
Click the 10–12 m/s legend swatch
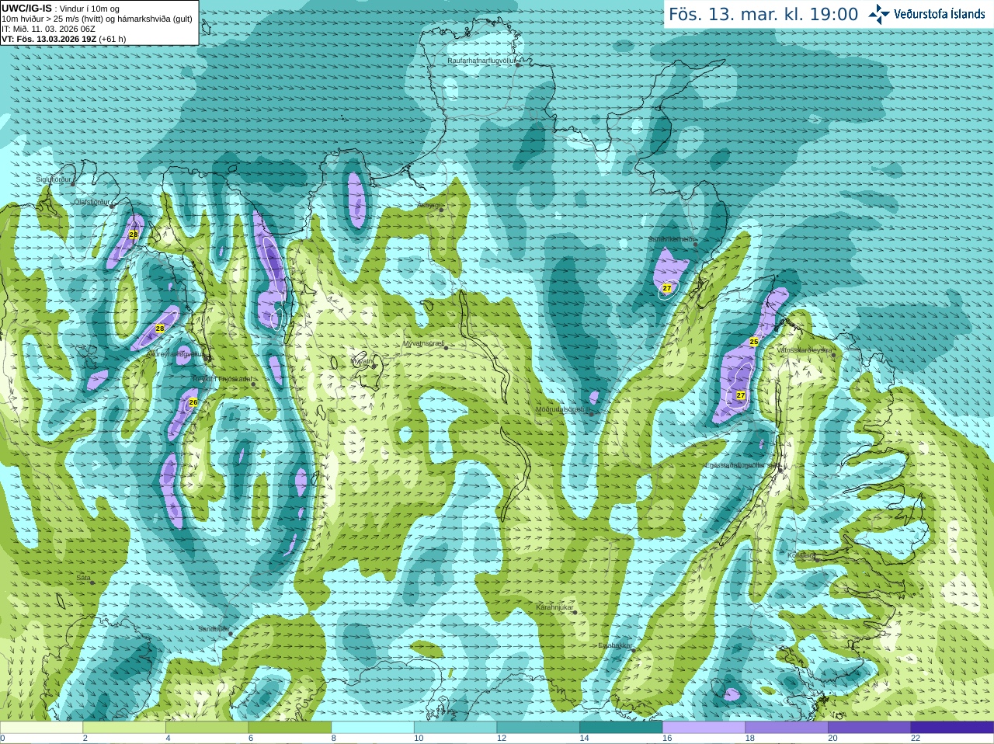coord(455,727)
